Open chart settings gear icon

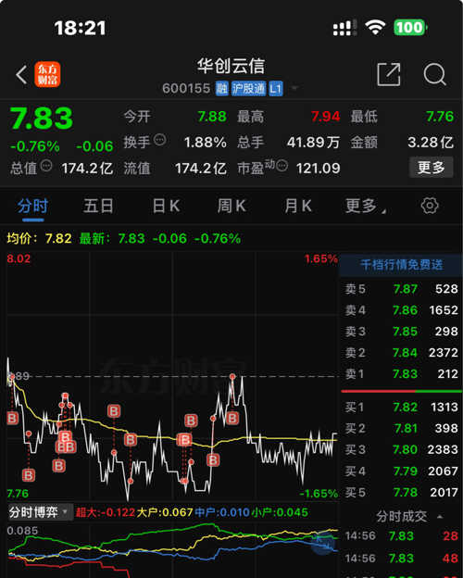(x=430, y=206)
